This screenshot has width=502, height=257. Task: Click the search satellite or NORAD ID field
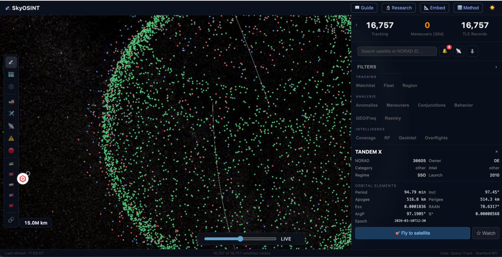397,51
